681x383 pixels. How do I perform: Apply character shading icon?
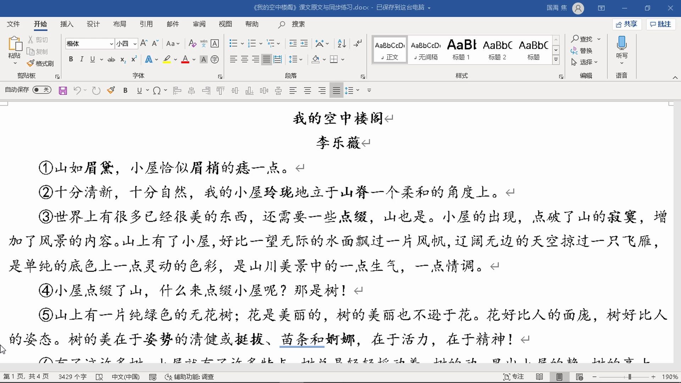tap(203, 59)
